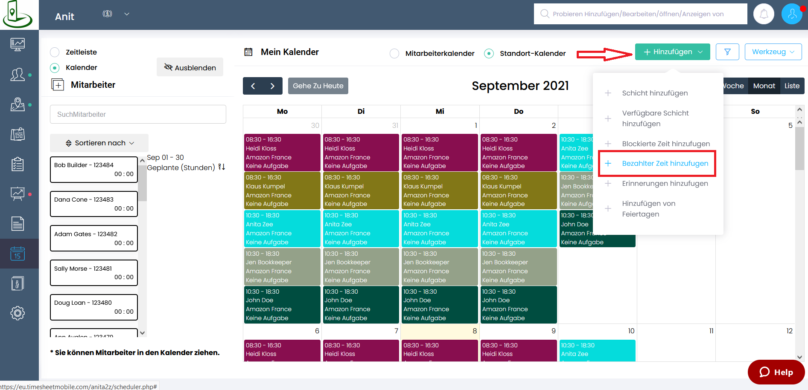Switch to the Monat view tab

point(764,86)
